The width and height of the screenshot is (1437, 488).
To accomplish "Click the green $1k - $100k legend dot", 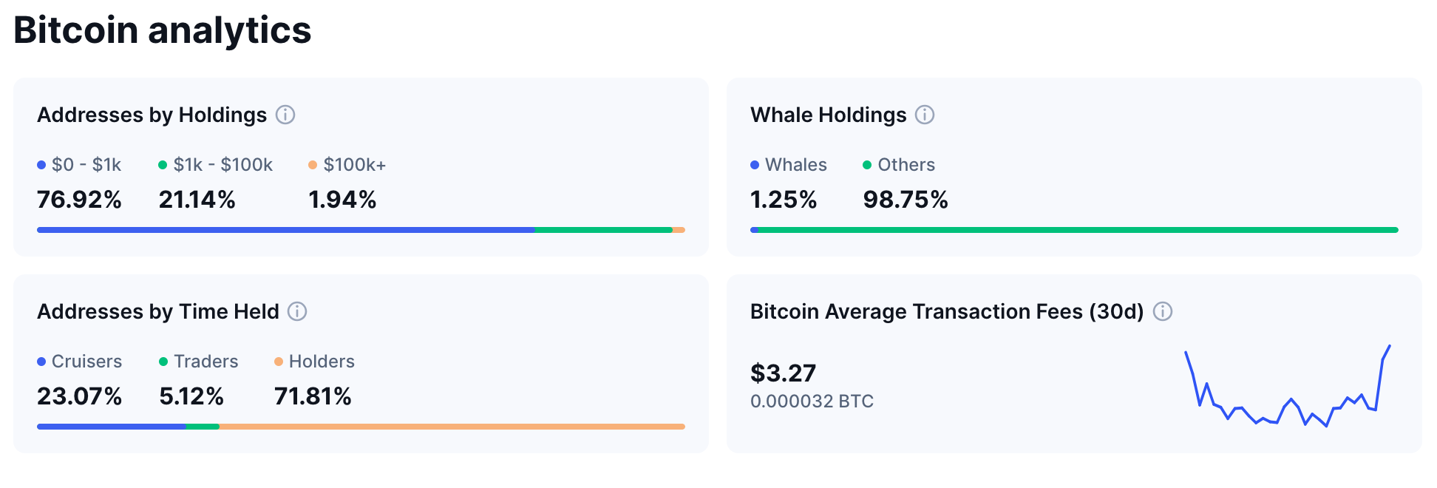I will click(163, 165).
